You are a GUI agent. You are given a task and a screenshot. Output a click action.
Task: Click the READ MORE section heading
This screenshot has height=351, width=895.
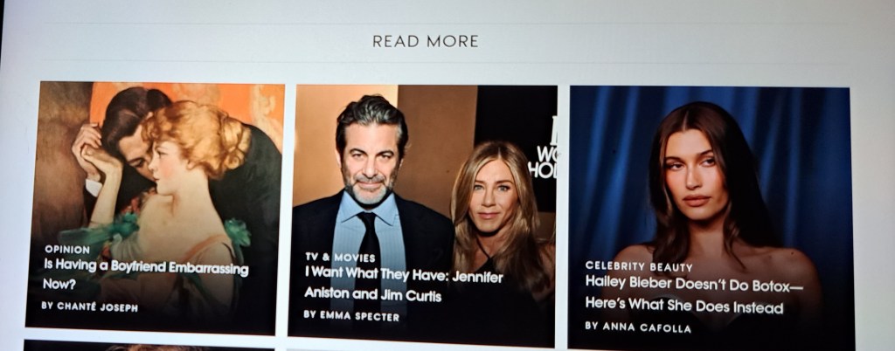[x=426, y=42]
